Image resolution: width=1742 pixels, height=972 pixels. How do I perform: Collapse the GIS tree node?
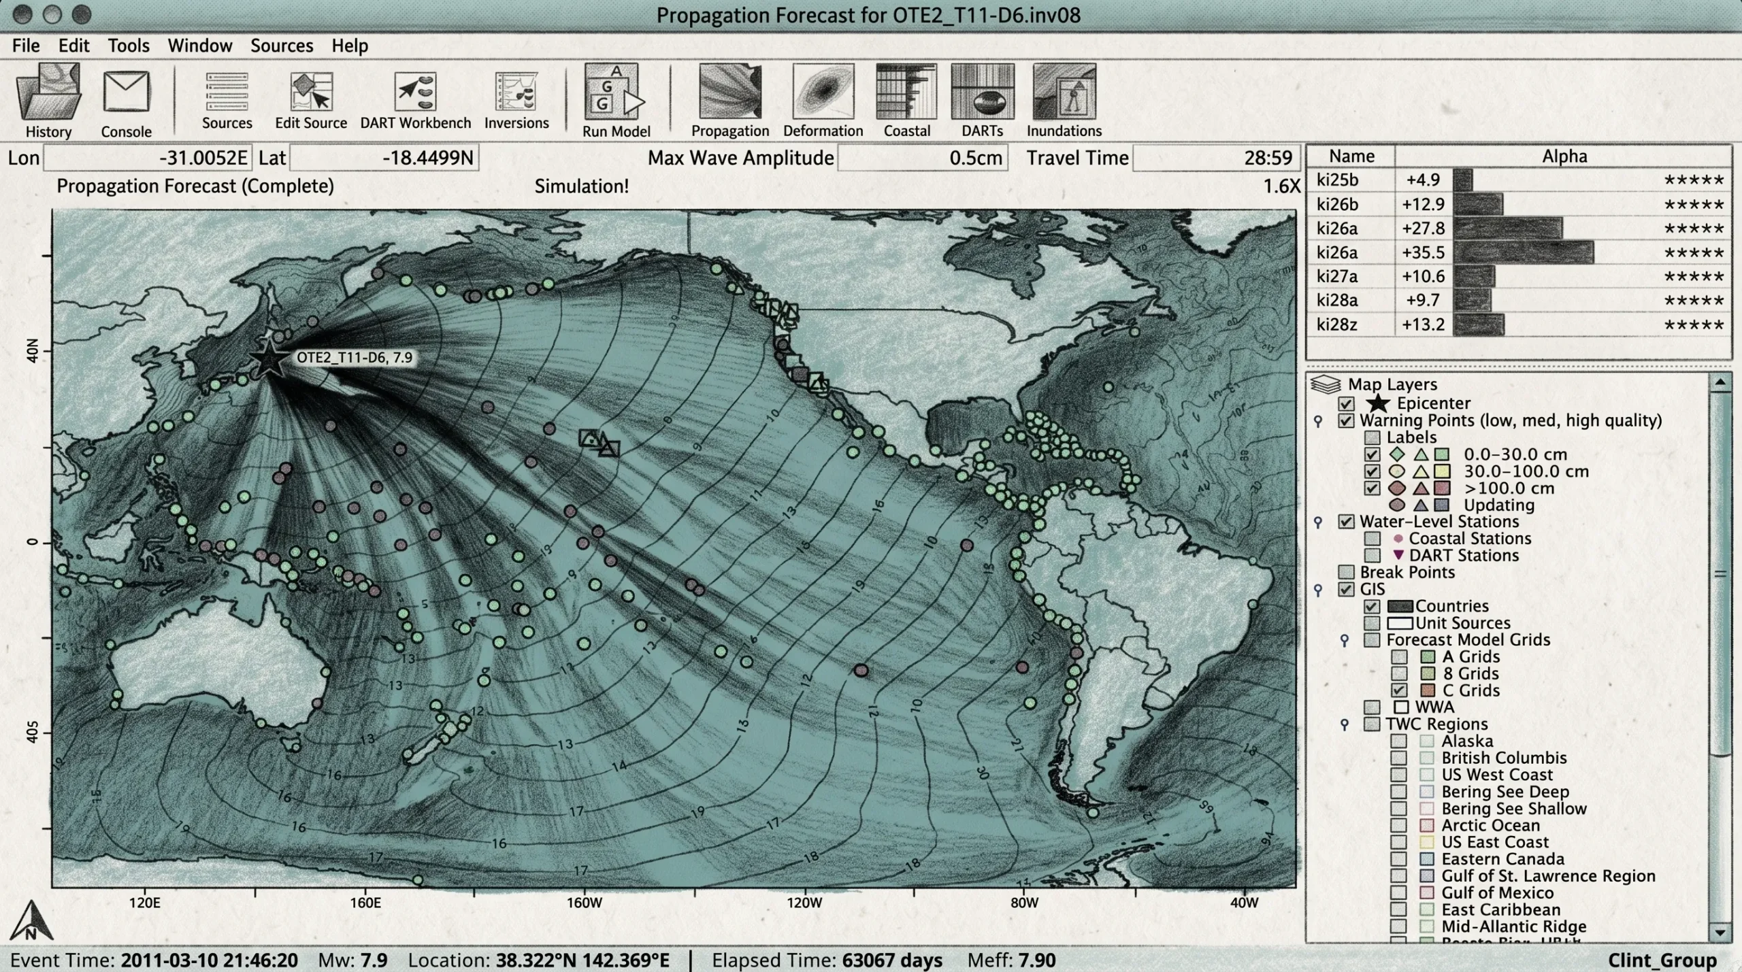pos(1318,590)
